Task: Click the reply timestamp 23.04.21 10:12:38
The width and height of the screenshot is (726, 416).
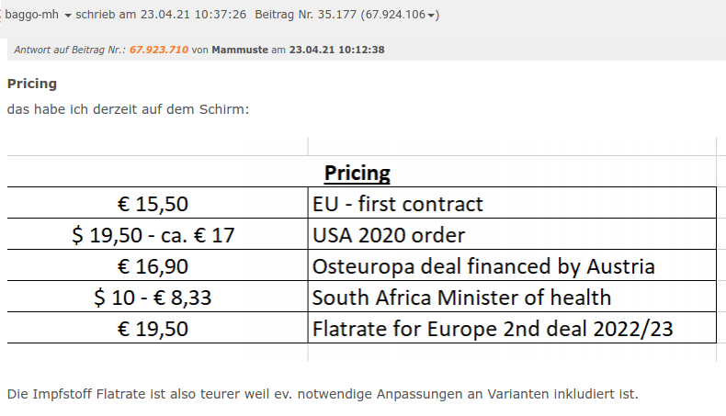Action: 336,50
